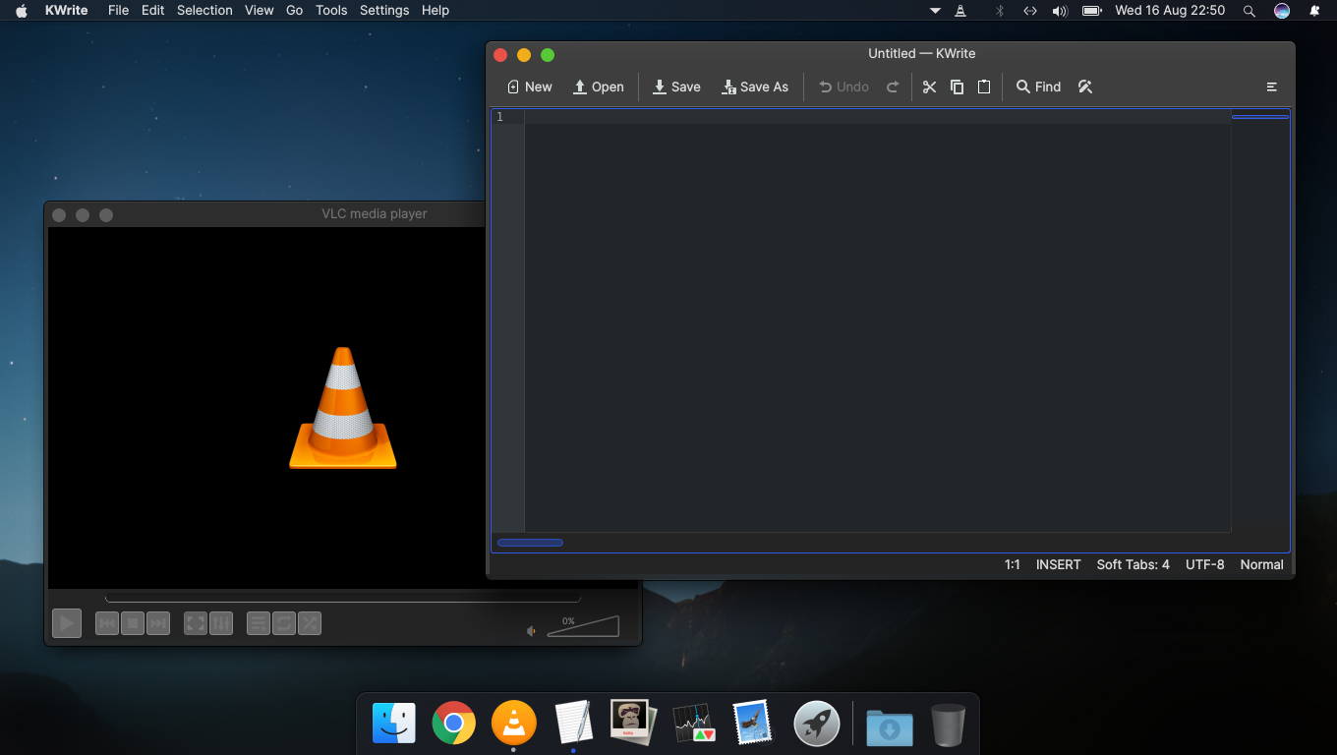The height and width of the screenshot is (755, 1337).
Task: Open UTF-8 encoding selector
Action: coord(1205,564)
